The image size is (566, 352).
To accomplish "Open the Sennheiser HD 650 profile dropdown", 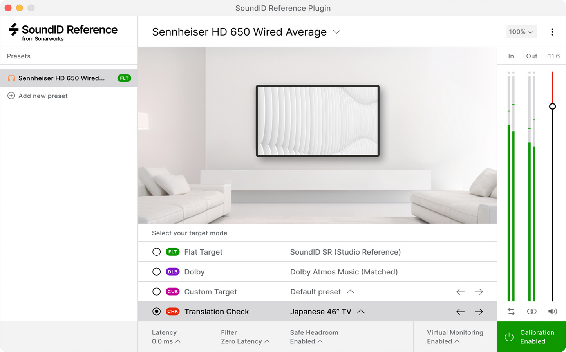I will (246, 32).
